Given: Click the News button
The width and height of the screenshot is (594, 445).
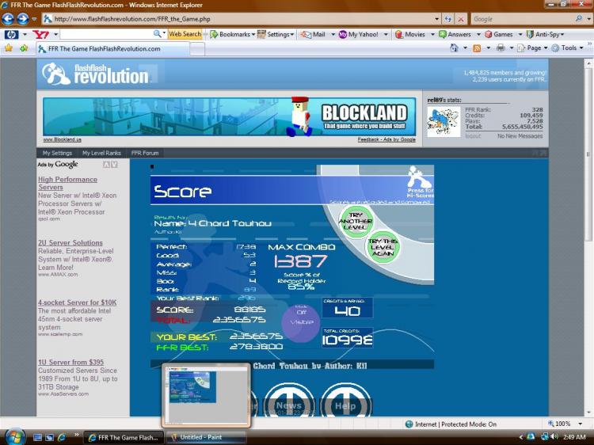Looking at the screenshot, I should click(289, 405).
